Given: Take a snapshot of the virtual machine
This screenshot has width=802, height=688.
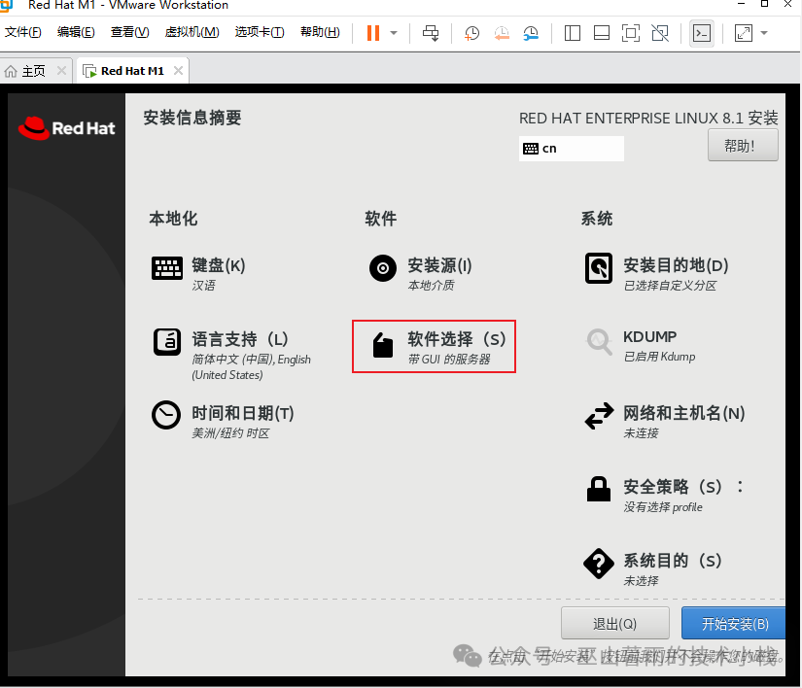Looking at the screenshot, I should [x=471, y=32].
